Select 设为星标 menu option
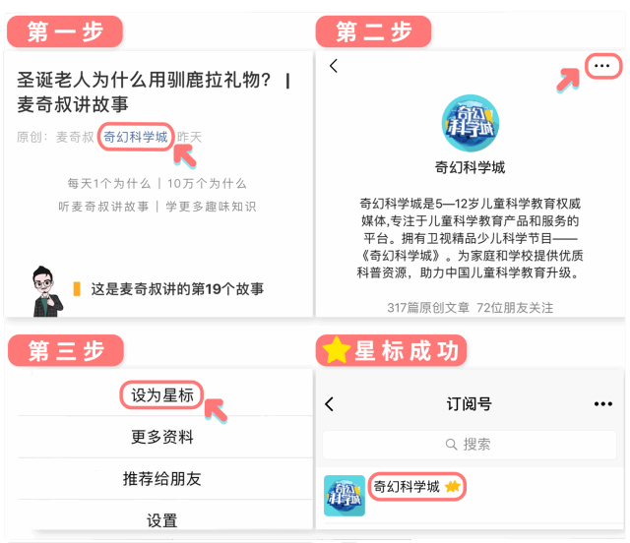Image resolution: width=630 pixels, height=543 pixels. pyautogui.click(x=162, y=395)
